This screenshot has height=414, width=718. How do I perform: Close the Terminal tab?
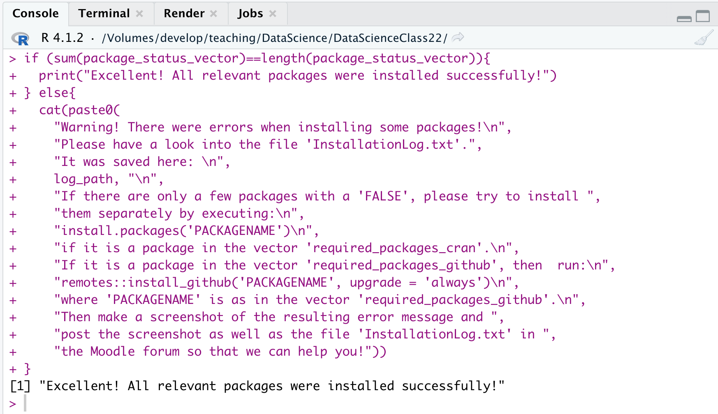tap(139, 14)
